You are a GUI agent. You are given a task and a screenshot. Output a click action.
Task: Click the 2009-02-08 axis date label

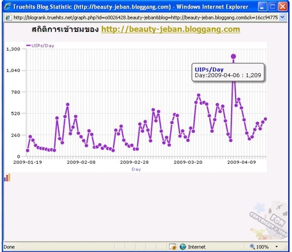[81, 162]
